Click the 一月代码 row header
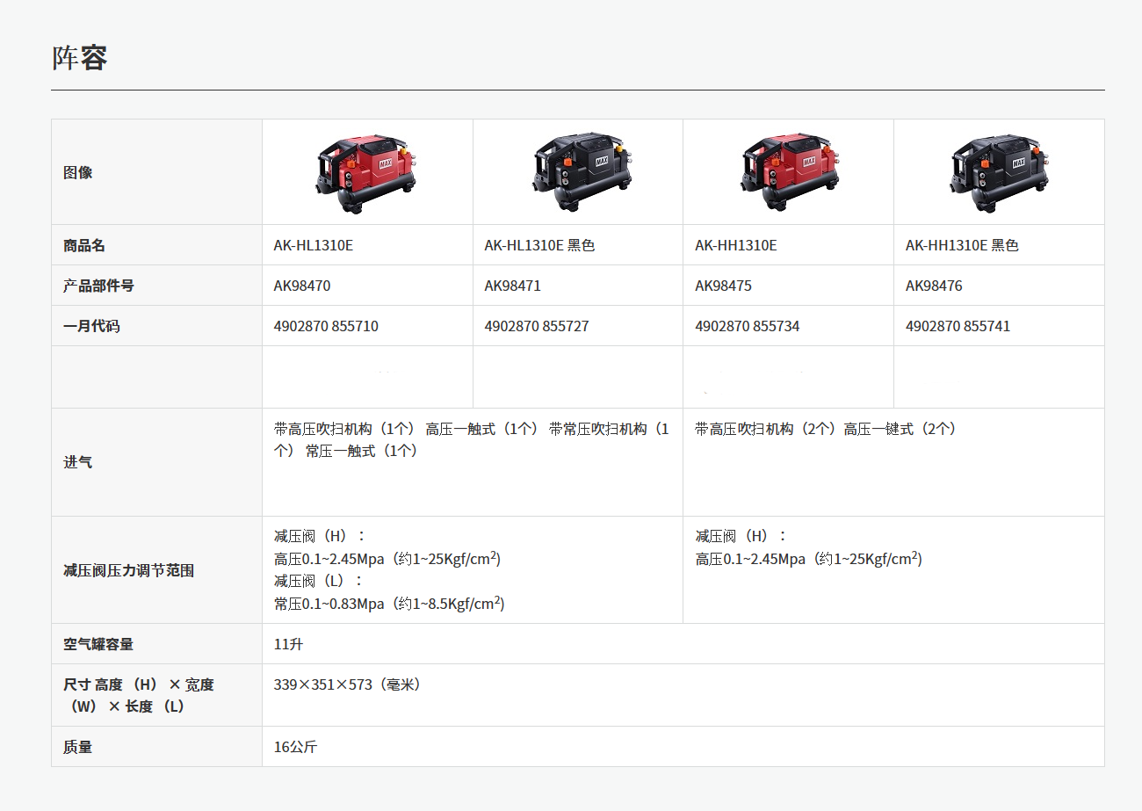1142x811 pixels. click(x=156, y=326)
